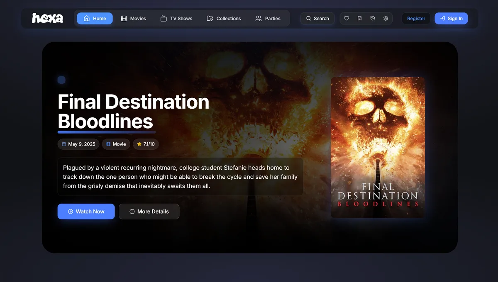This screenshot has width=498, height=282.
Task: Go to the Home tab
Action: point(95,18)
